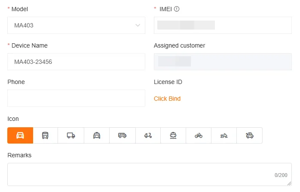The image size is (300, 192).
Task: Click into the Phone input field
Action: 76,98
